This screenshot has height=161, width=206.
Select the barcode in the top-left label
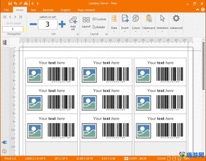pos(61,75)
